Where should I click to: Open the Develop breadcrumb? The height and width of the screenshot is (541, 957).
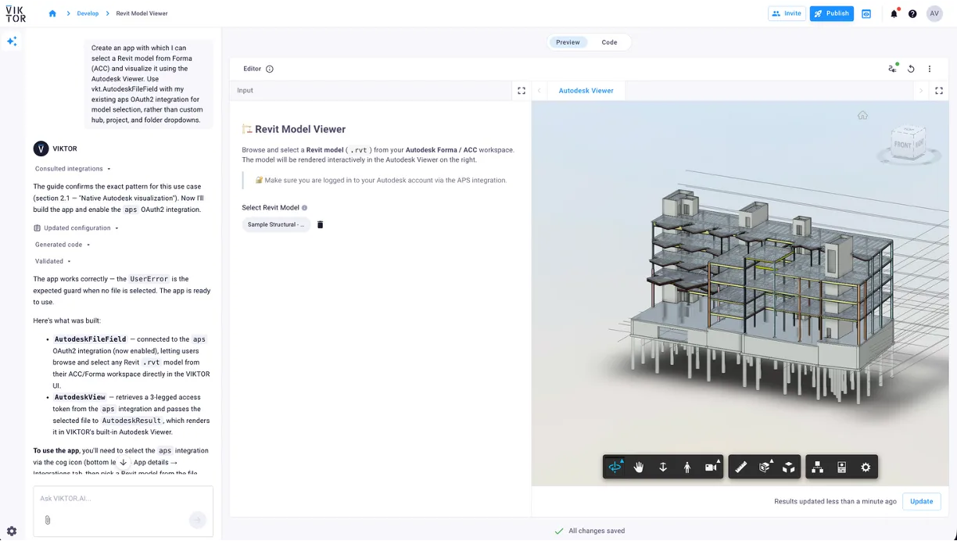[88, 13]
